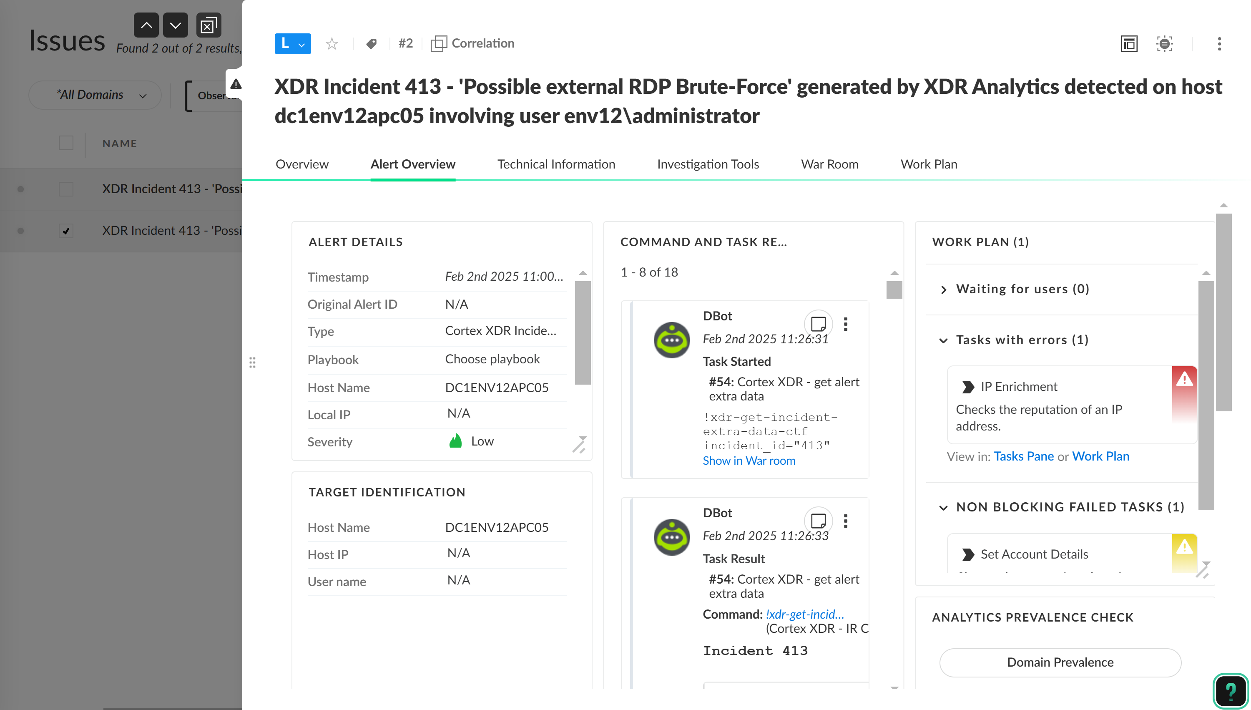Close the issue details panel icon
Image resolution: width=1251 pixels, height=710 pixels.
click(x=208, y=25)
